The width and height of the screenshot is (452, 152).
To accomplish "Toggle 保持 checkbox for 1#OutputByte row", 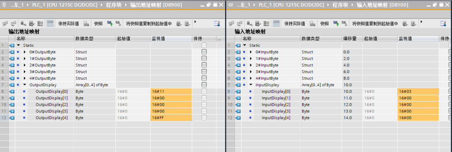I will 204,58.
